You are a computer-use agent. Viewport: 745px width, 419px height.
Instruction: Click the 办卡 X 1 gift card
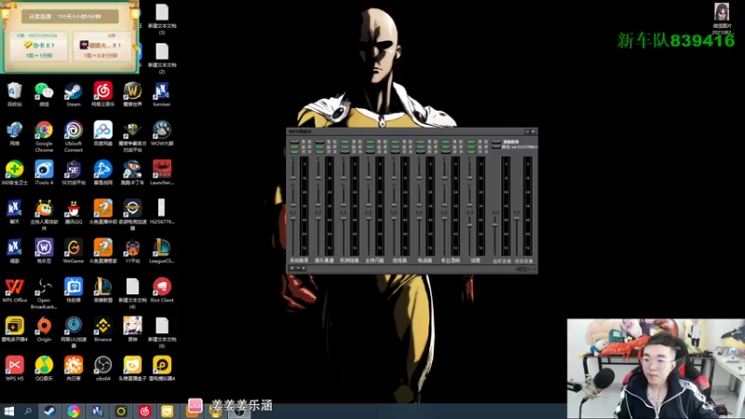click(39, 47)
